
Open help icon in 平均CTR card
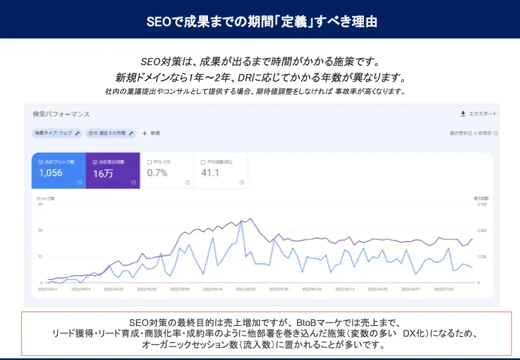click(187, 182)
